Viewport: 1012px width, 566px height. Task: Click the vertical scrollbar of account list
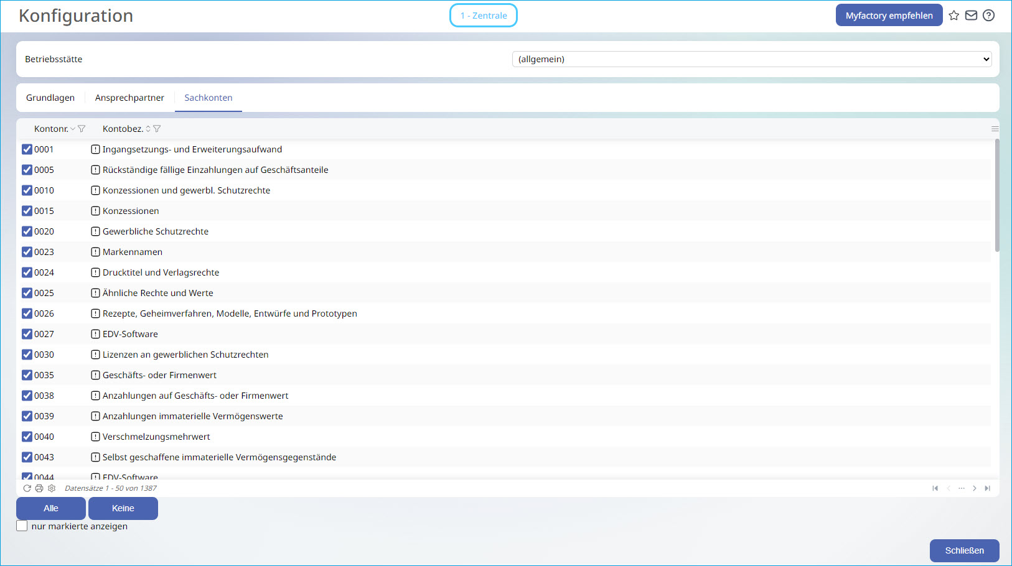997,195
